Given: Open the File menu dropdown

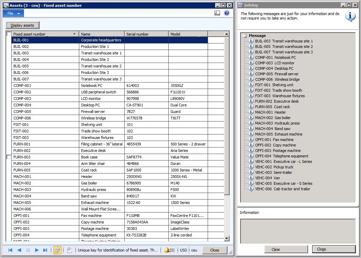Looking at the screenshot, I should pyautogui.click(x=13, y=13).
